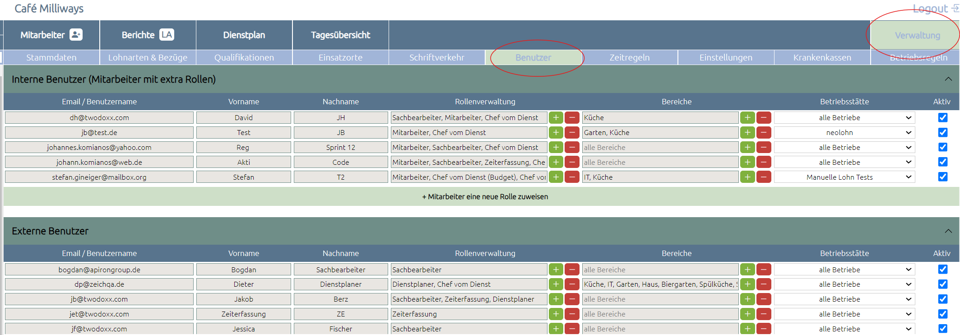960x335 pixels.
Task: Uncheck Aktiv for dp@zeichqa.de
Action: pos(942,284)
